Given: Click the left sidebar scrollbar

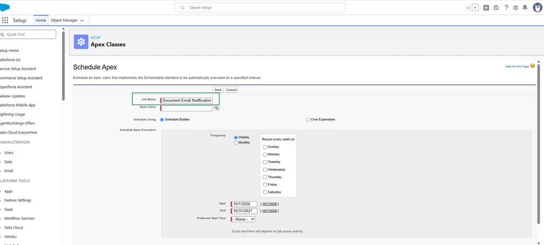Looking at the screenshot, I should (x=63, y=66).
